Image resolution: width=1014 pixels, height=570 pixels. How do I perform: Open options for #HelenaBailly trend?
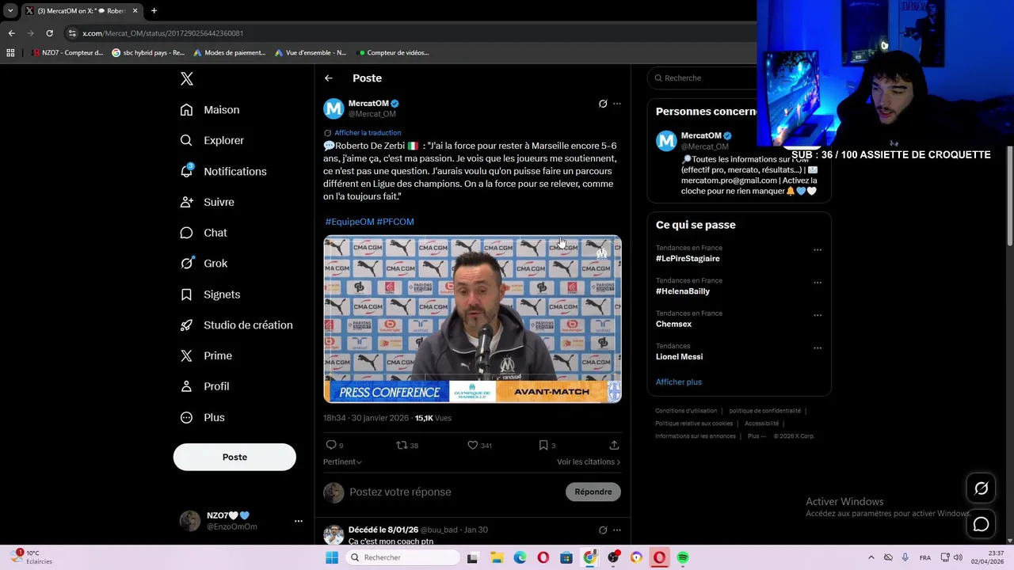[x=818, y=283]
